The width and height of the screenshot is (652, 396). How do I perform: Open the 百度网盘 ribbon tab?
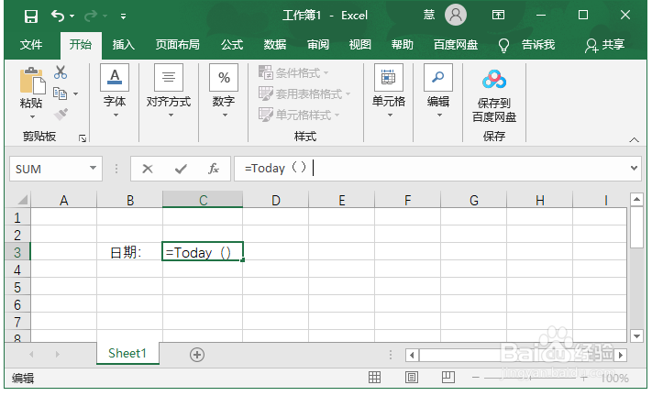[x=456, y=45]
